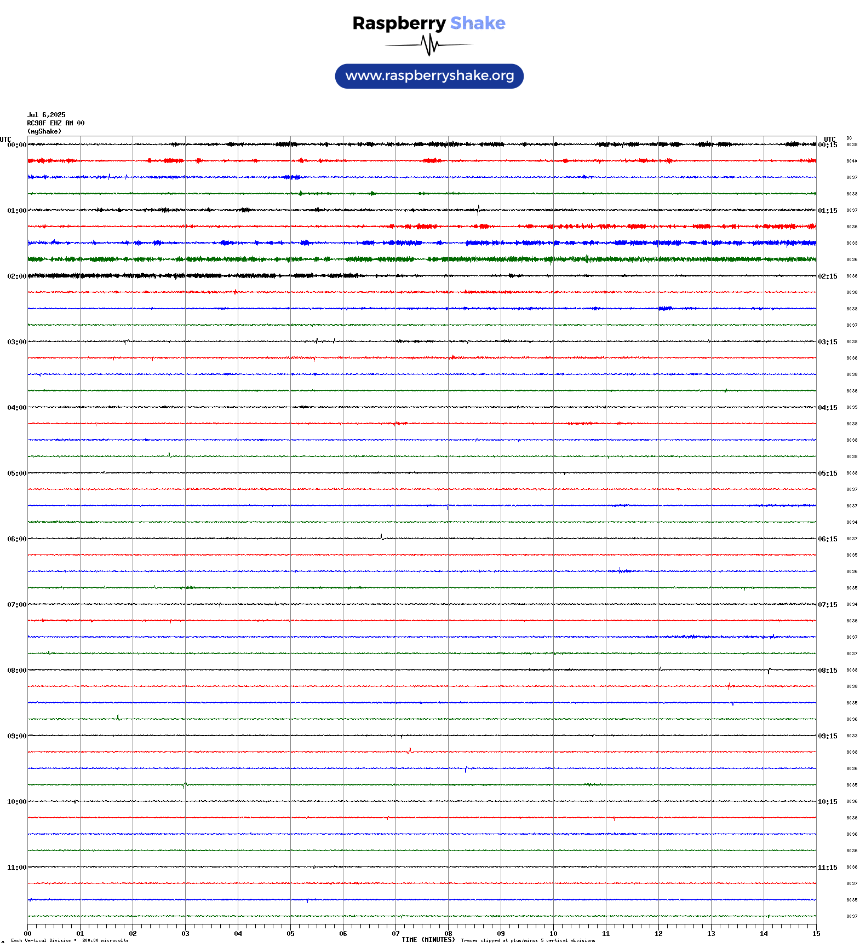Select the date label Jul 6,2025
The height and width of the screenshot is (948, 860).
(47, 115)
